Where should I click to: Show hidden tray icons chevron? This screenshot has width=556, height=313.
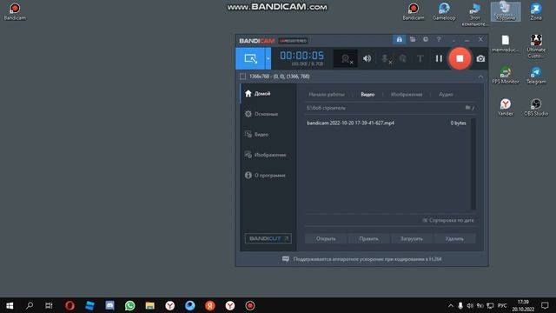click(451, 305)
